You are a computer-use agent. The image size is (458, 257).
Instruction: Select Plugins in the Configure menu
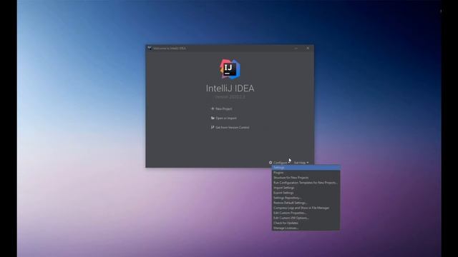click(306, 173)
